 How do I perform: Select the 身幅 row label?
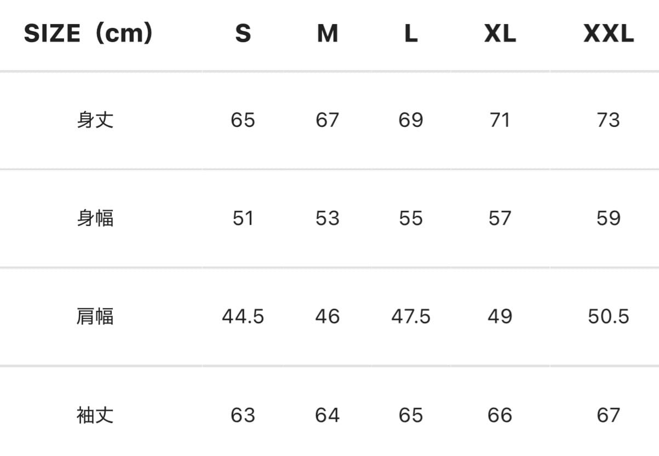95,218
